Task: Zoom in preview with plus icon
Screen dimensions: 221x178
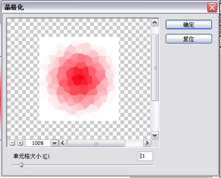Action: pos(20,143)
